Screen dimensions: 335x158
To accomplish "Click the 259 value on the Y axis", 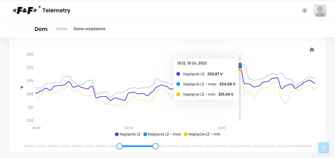I will point(30,54).
